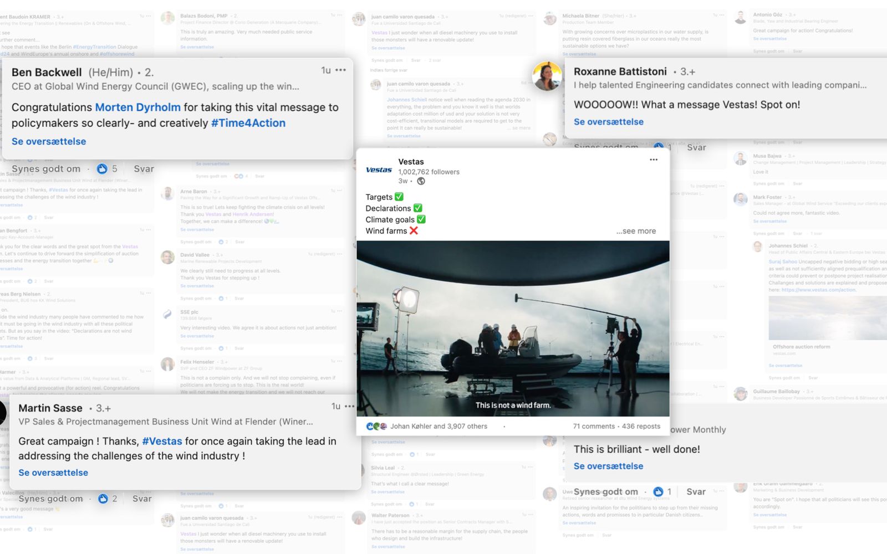Open the 'Offshore auction reform' link preview

click(x=827, y=328)
